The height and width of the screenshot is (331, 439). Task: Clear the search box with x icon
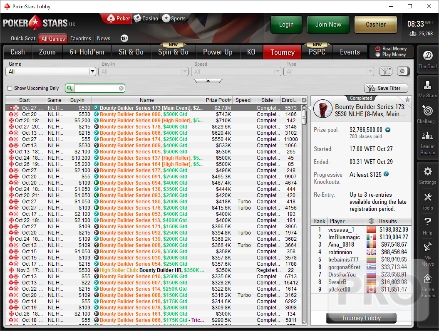[x=121, y=89]
